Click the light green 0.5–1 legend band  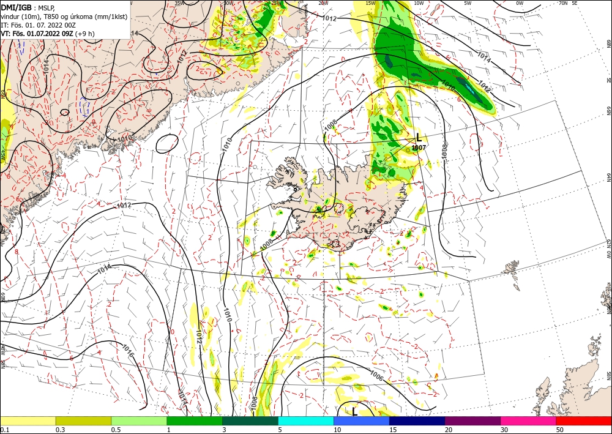139,421
